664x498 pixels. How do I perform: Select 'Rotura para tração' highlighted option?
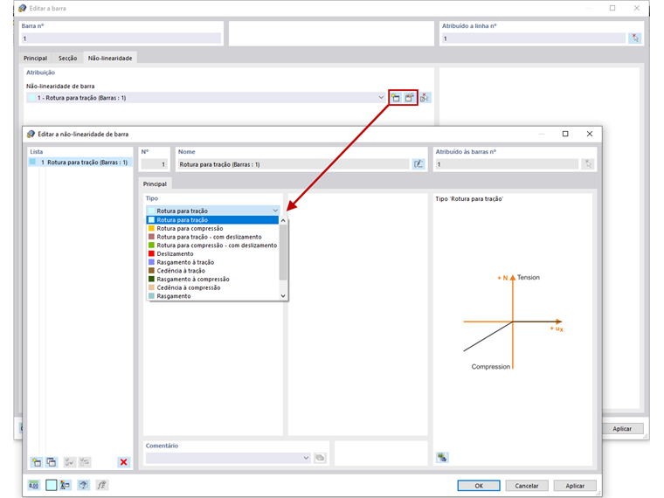click(212, 220)
